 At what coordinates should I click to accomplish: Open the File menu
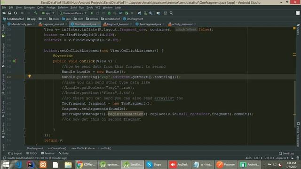tap(4, 8)
